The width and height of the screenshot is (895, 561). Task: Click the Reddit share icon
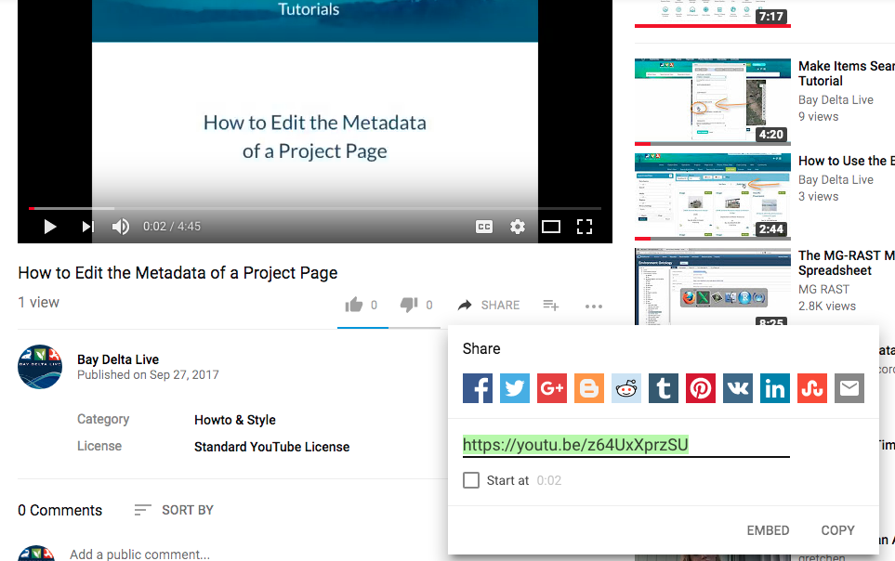click(626, 388)
